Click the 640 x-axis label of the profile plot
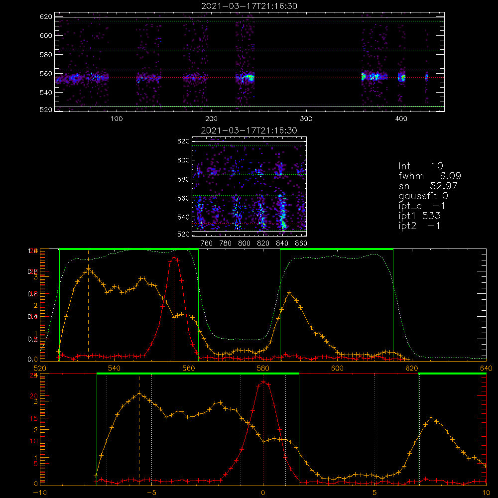498x498 pixels. pyautogui.click(x=486, y=368)
